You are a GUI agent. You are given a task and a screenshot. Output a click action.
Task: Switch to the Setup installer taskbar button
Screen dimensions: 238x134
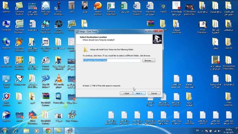(70, 131)
